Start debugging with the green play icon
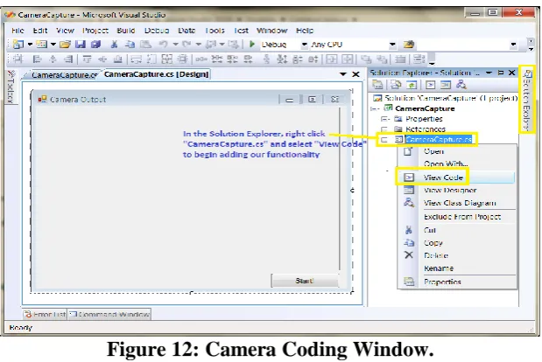Image resolution: width=542 pixels, height=362 pixels. [x=252, y=45]
